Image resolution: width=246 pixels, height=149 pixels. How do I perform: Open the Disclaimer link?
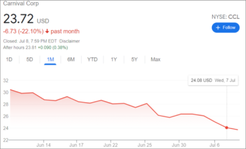70,41
